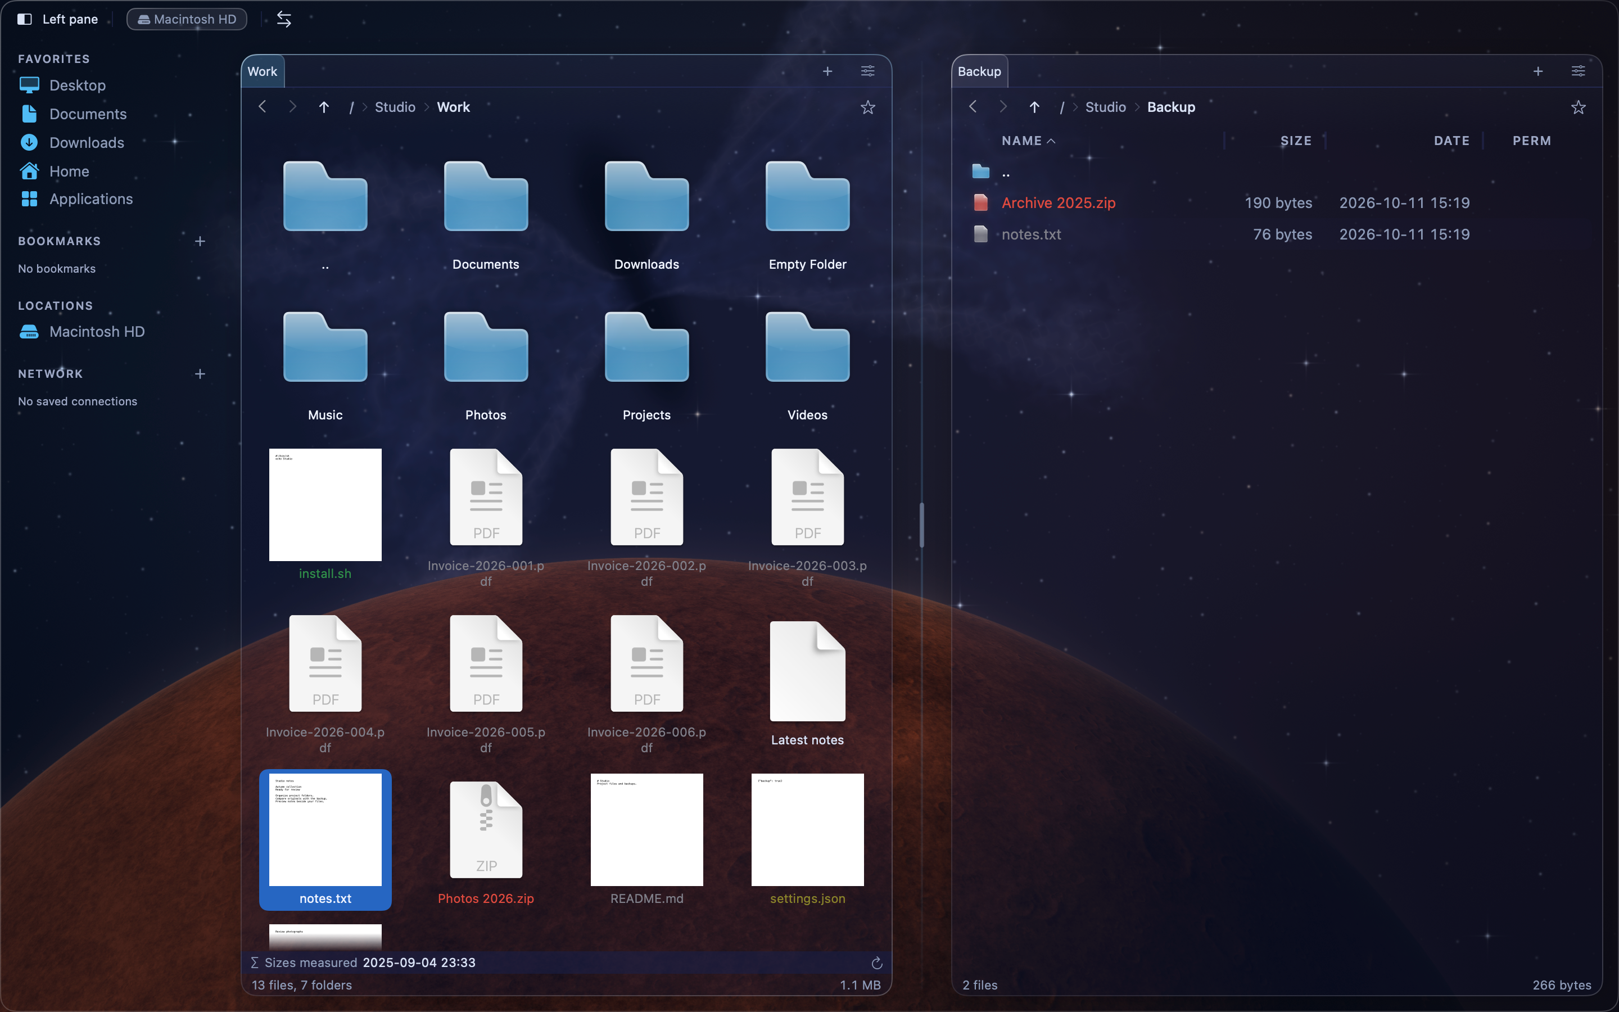Bookmark the Backup folder with star
1619x1012 pixels.
[1578, 107]
